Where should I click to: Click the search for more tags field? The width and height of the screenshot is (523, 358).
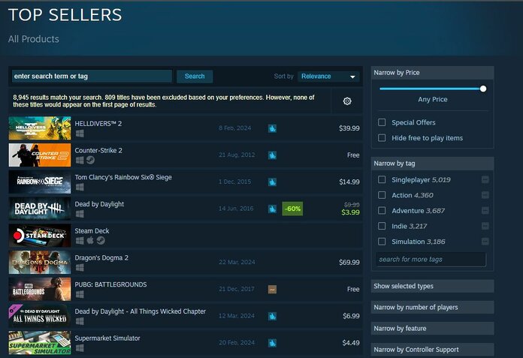[x=431, y=260]
